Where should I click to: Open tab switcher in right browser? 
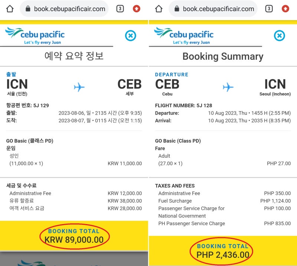coord(269,9)
